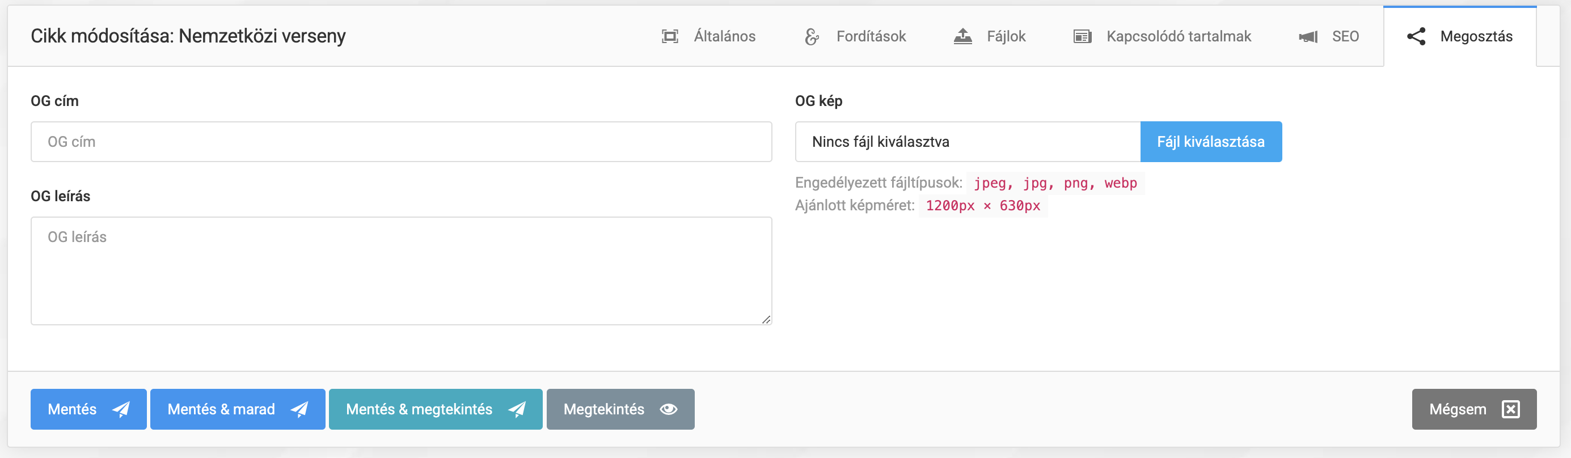Switch to the Fordítások tab
Screen dimensions: 1571x458
point(870,37)
